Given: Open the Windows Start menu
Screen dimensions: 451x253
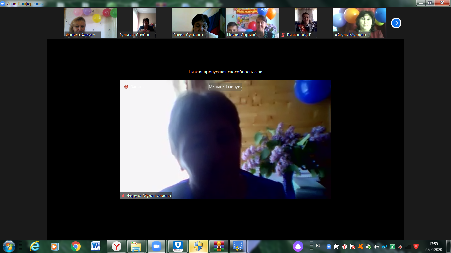Looking at the screenshot, I should (x=8, y=246).
